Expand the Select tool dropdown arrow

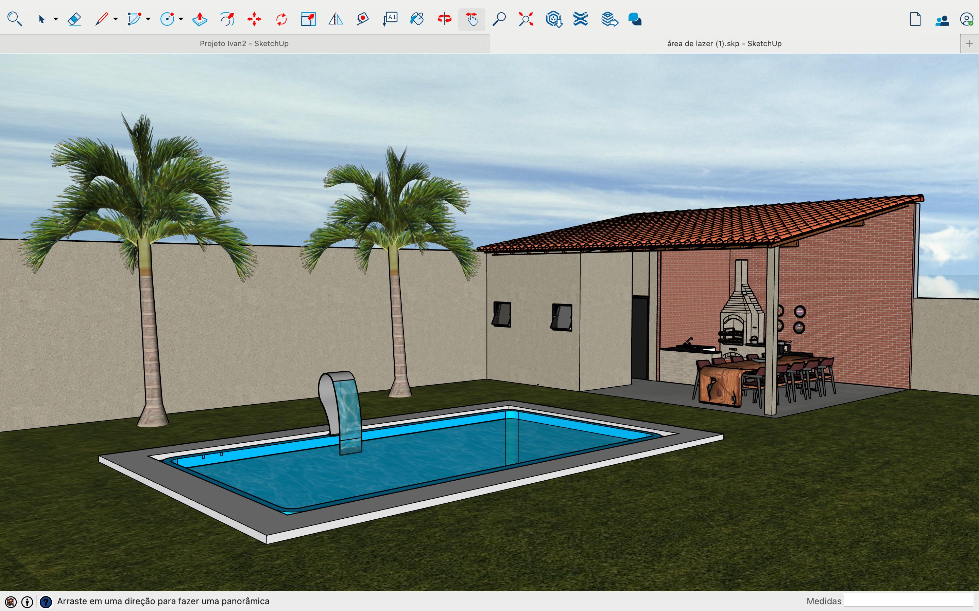pyautogui.click(x=56, y=19)
